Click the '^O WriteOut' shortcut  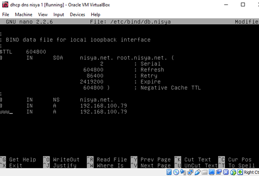(61, 160)
